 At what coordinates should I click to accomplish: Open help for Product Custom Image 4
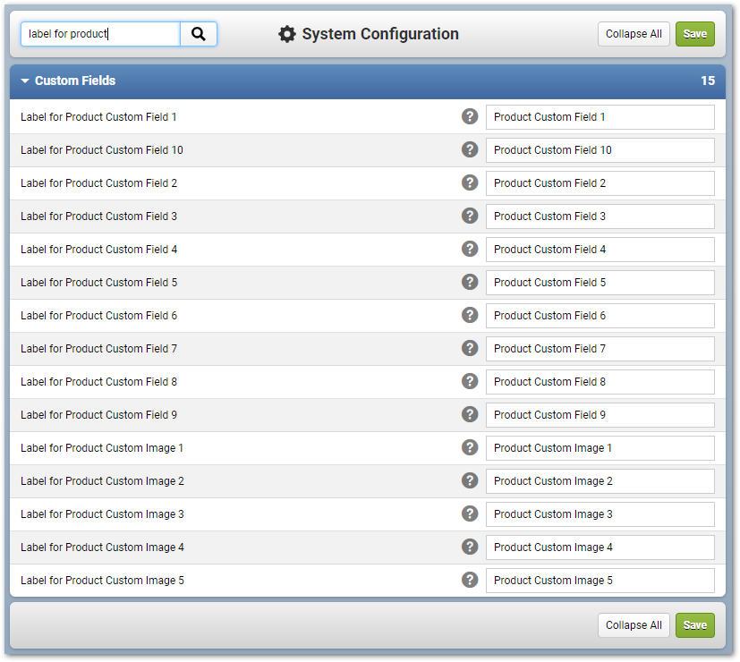pyautogui.click(x=470, y=547)
